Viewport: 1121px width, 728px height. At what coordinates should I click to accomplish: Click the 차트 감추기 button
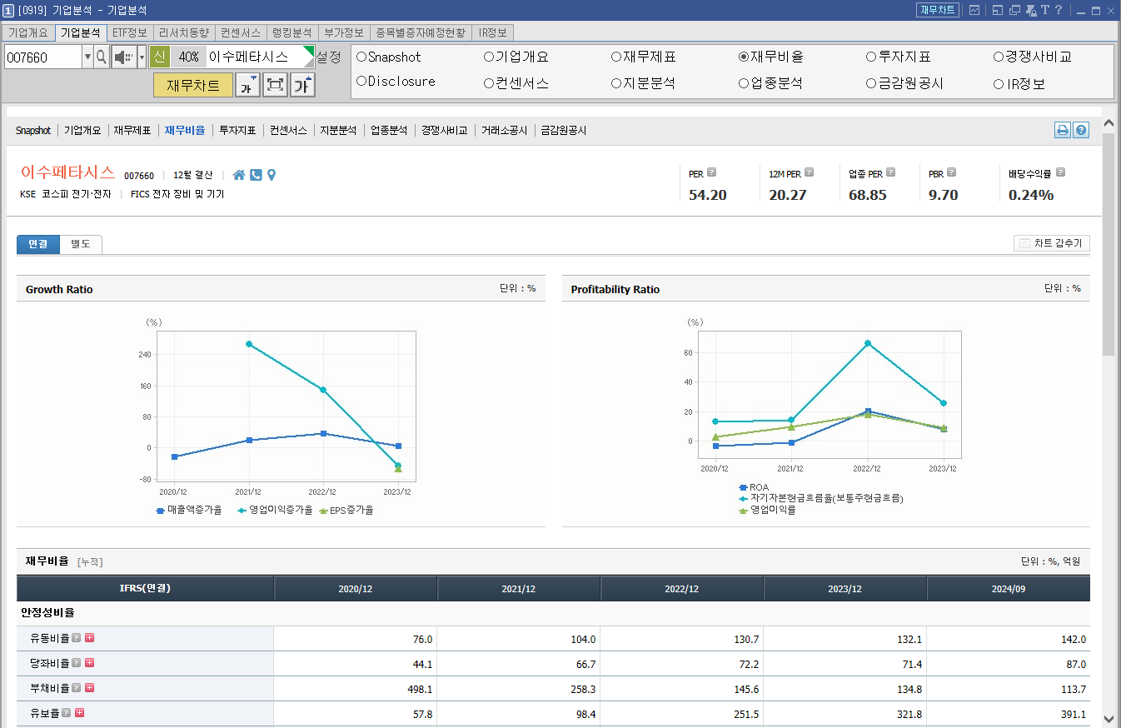[1052, 243]
